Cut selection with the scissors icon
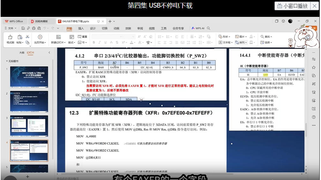The width and height of the screenshot is (321, 180). click(x=27, y=37)
